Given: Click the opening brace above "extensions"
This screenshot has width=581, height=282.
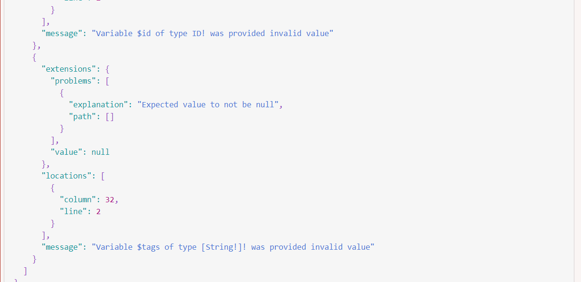Looking at the screenshot, I should coord(34,57).
